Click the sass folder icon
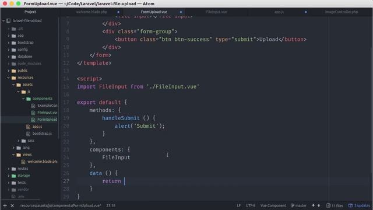The image size is (373, 210). click(x=23, y=141)
